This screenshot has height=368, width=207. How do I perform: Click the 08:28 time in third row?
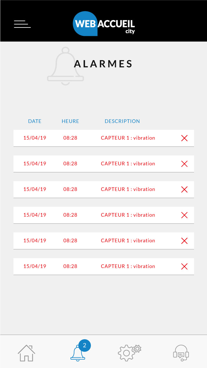click(70, 189)
